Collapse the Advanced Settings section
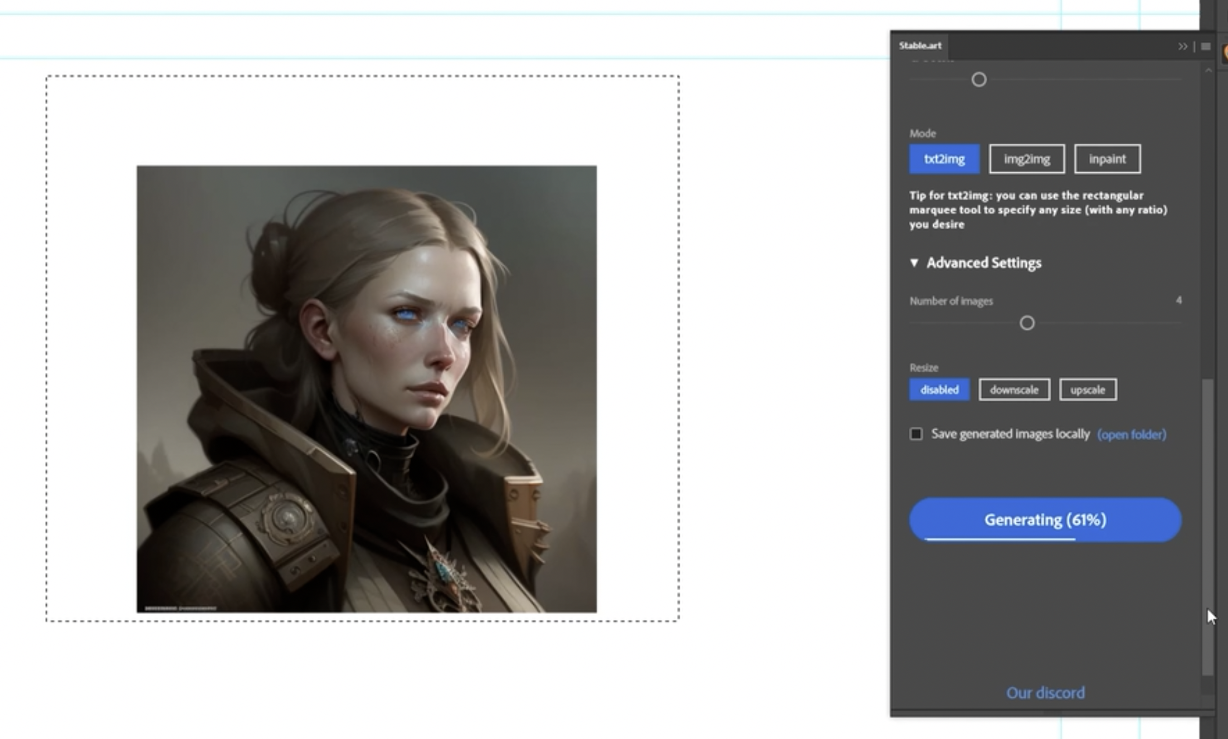Screen dimensions: 1228x739 pos(914,262)
